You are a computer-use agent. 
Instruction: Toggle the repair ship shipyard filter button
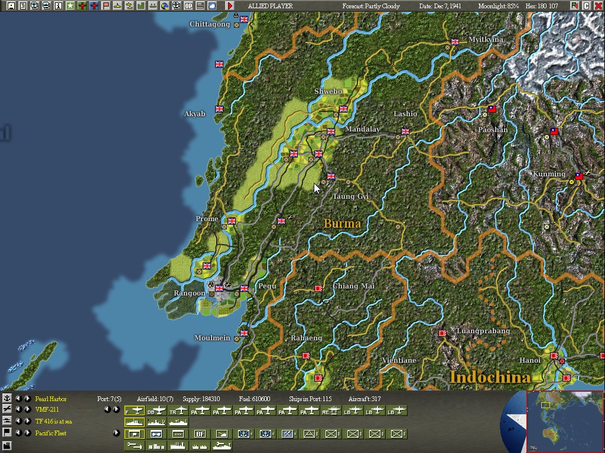pyautogui.click(x=222, y=446)
